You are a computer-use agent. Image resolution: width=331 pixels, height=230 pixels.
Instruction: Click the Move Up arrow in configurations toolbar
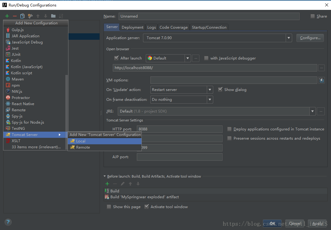[38, 16]
